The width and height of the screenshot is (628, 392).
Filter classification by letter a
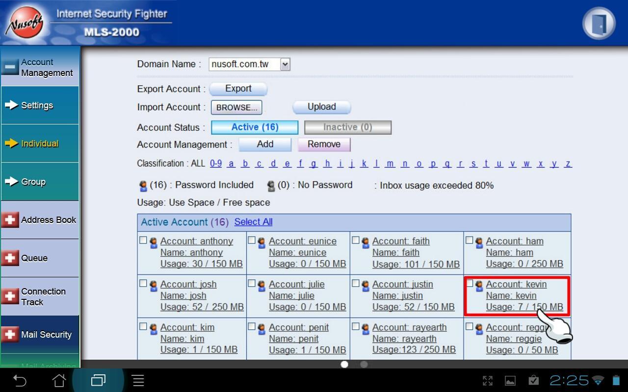231,164
